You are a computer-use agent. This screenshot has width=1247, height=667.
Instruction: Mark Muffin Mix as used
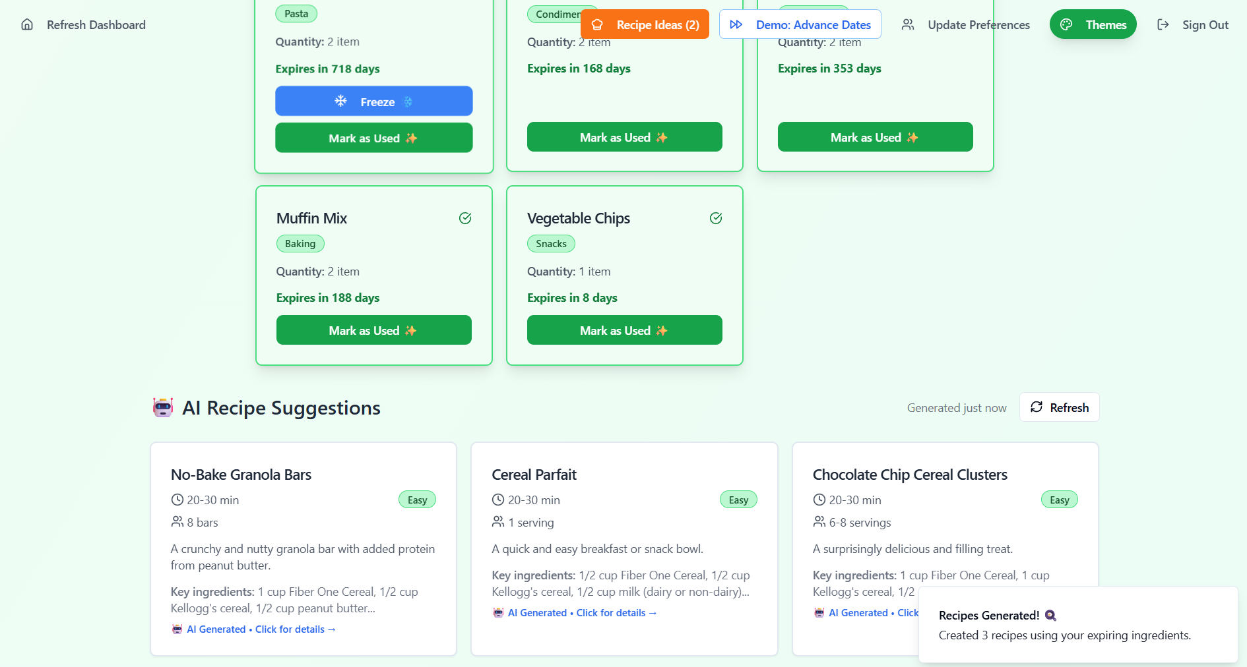(373, 330)
